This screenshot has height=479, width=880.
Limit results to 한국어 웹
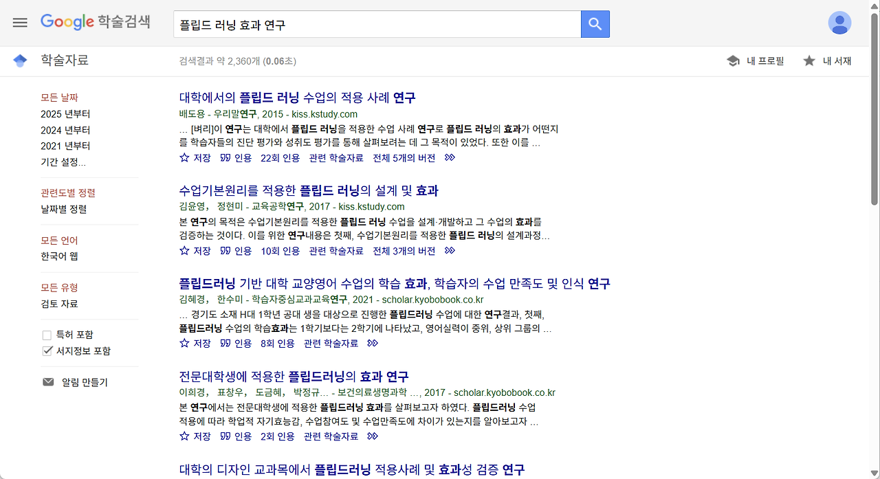(59, 256)
